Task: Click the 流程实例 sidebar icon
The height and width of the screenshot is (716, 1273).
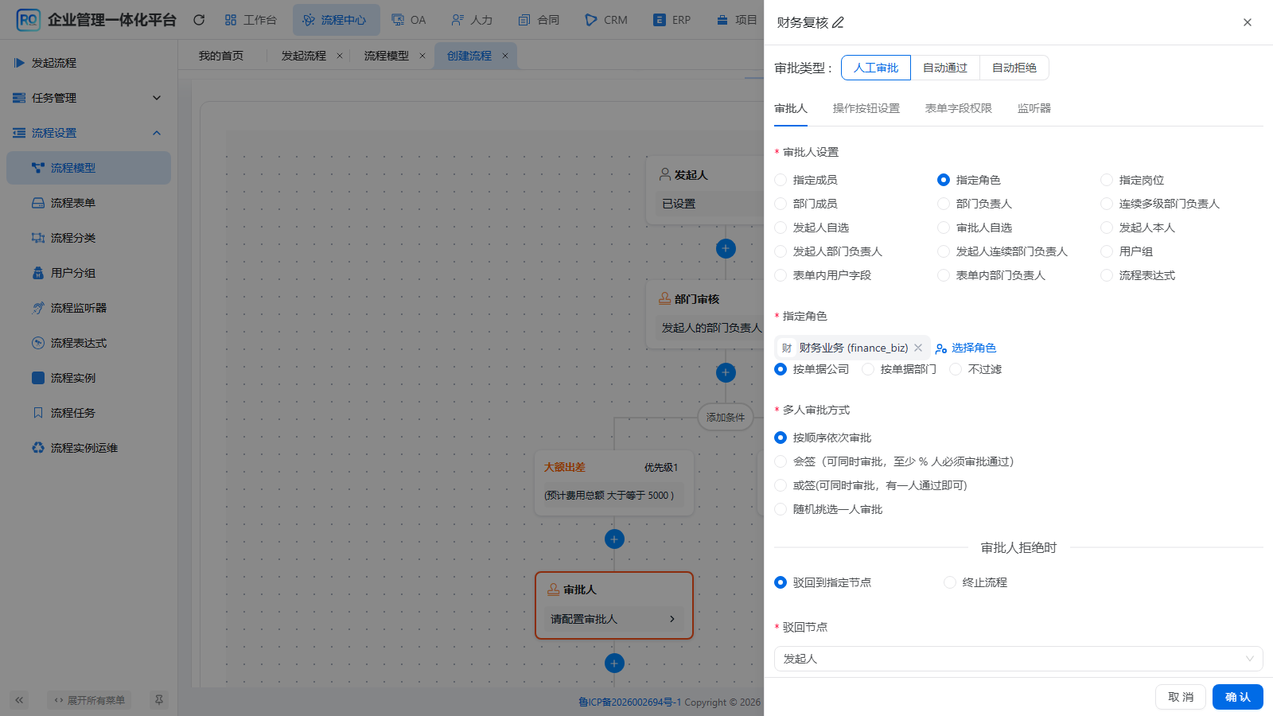Action: point(38,378)
